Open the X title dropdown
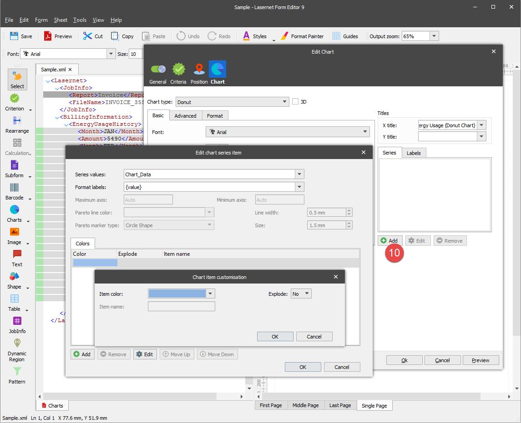The width and height of the screenshot is (521, 423). click(481, 125)
